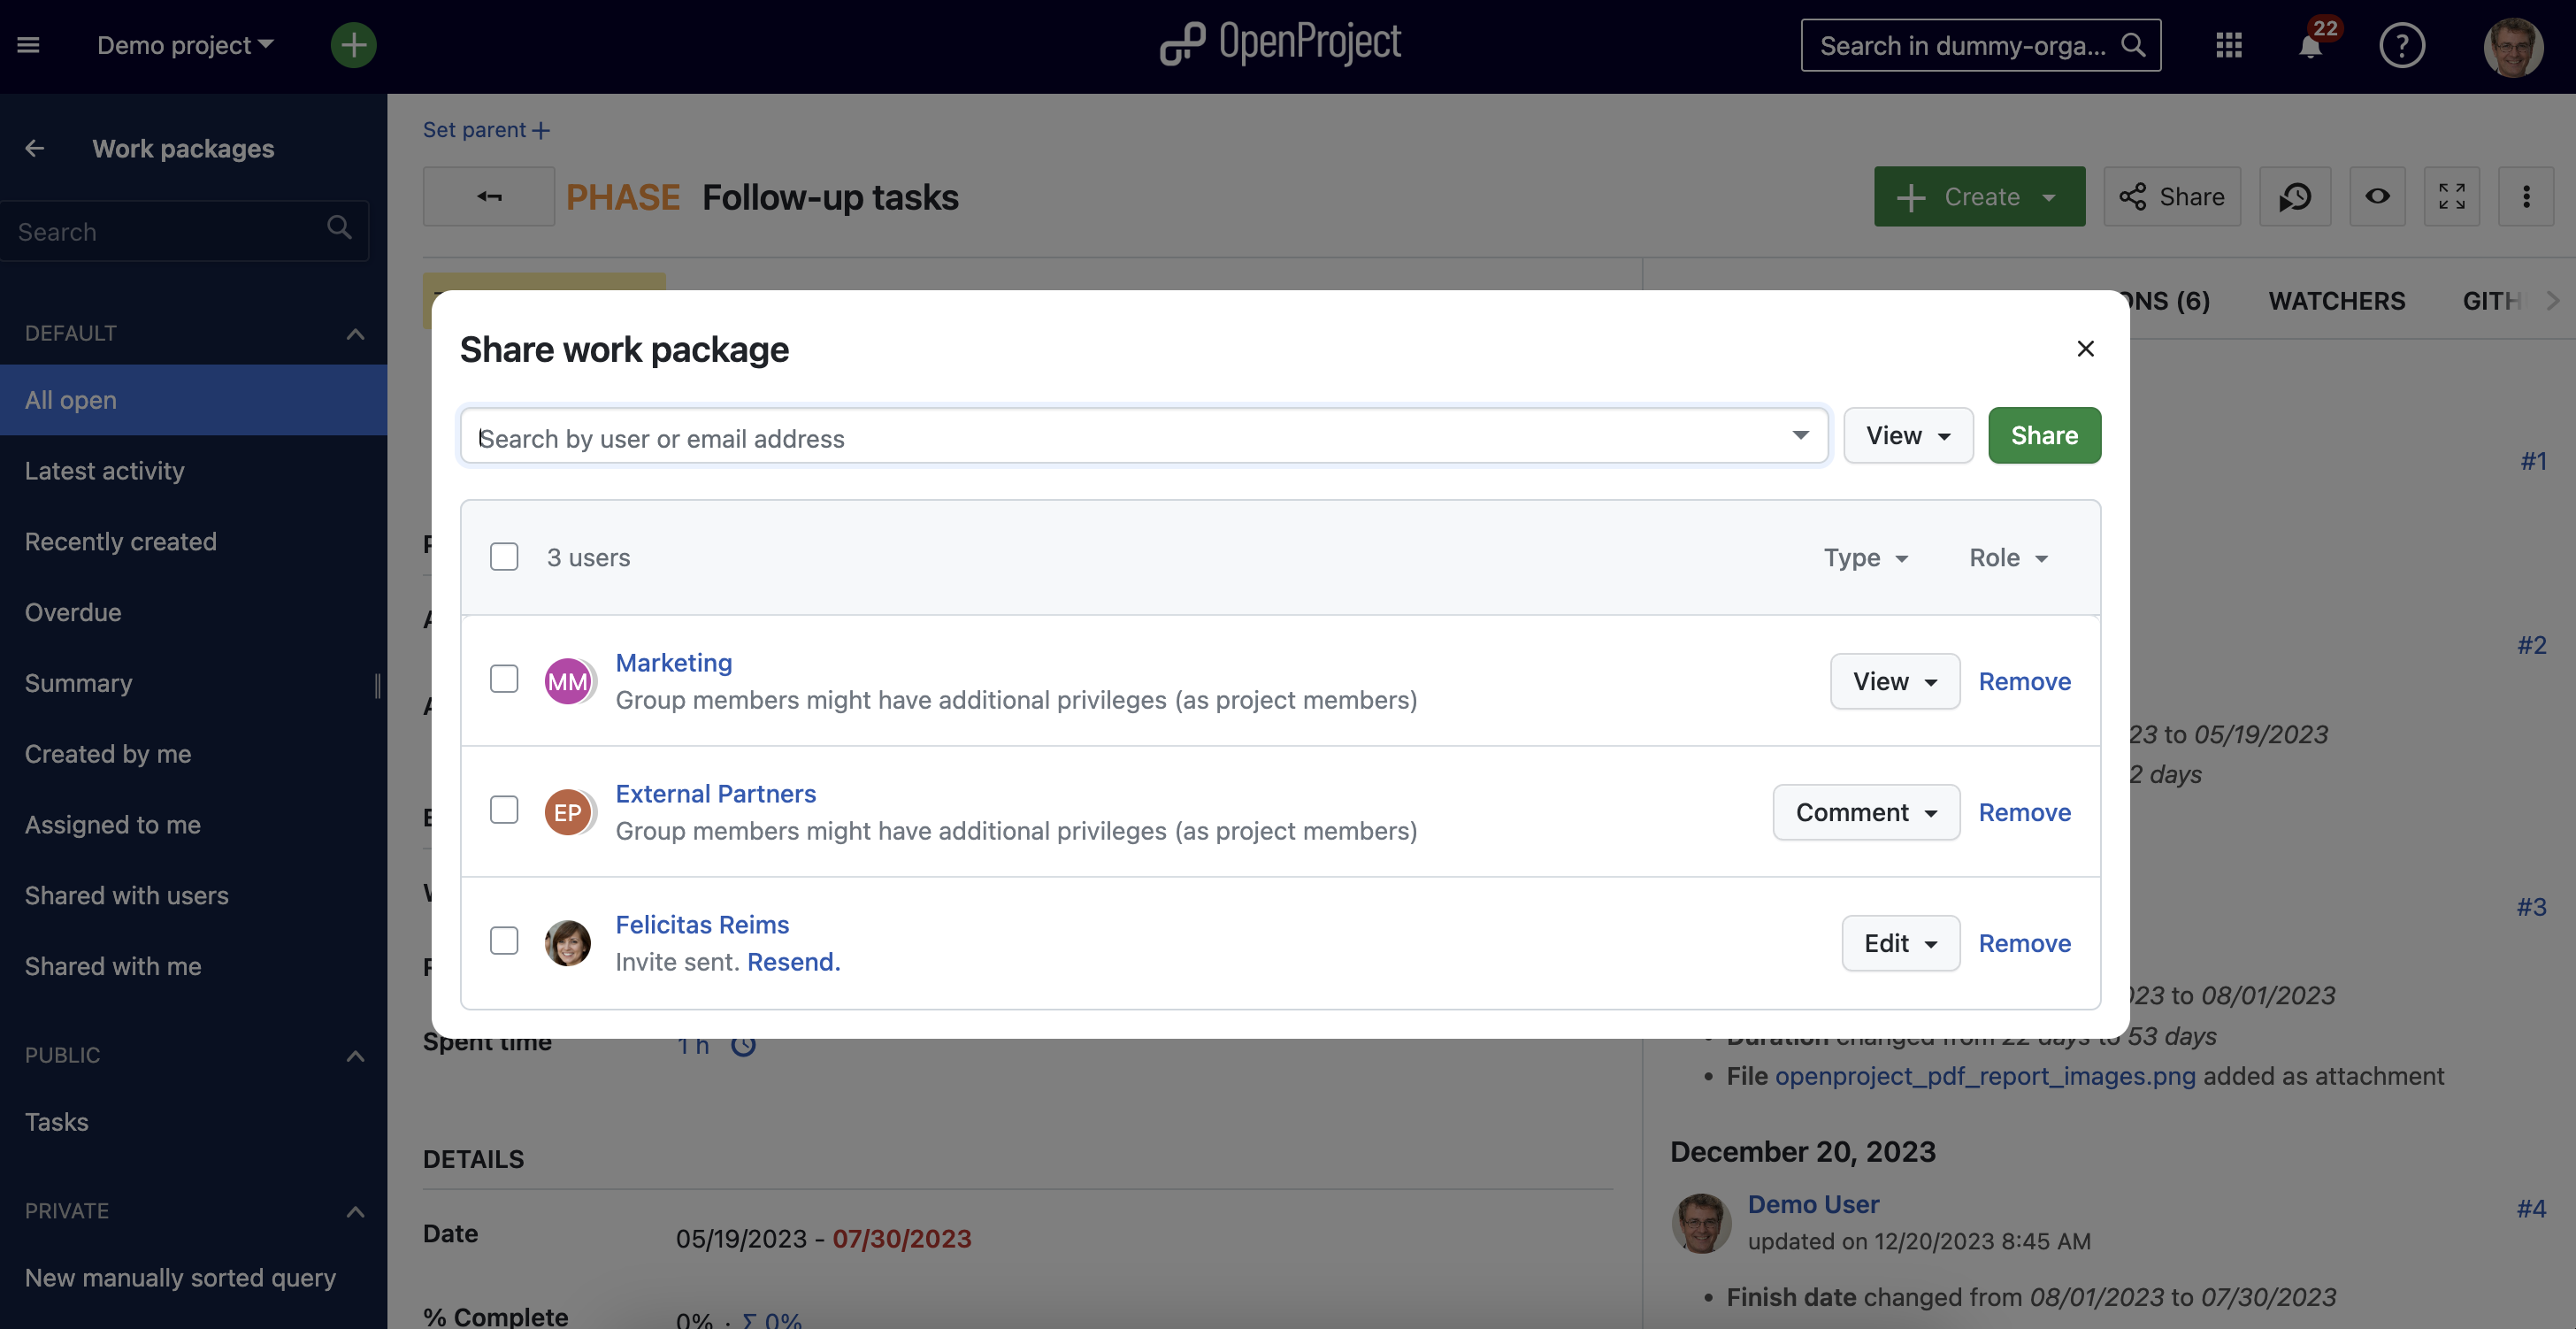Select the External Partners checkbox
The height and width of the screenshot is (1329, 2576).
(x=504, y=811)
